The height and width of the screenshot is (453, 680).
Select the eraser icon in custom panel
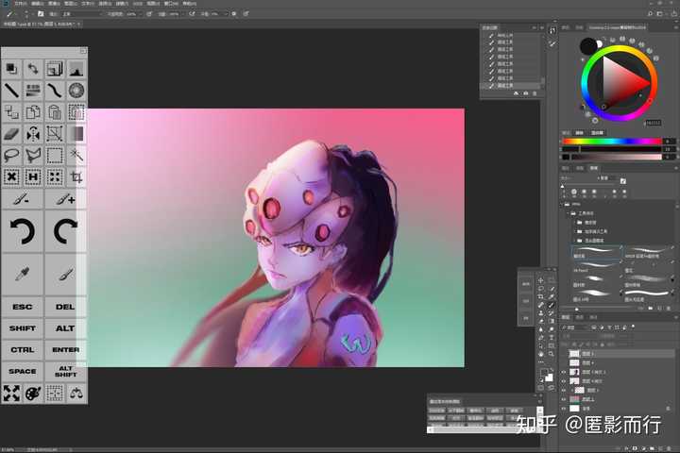[11, 133]
